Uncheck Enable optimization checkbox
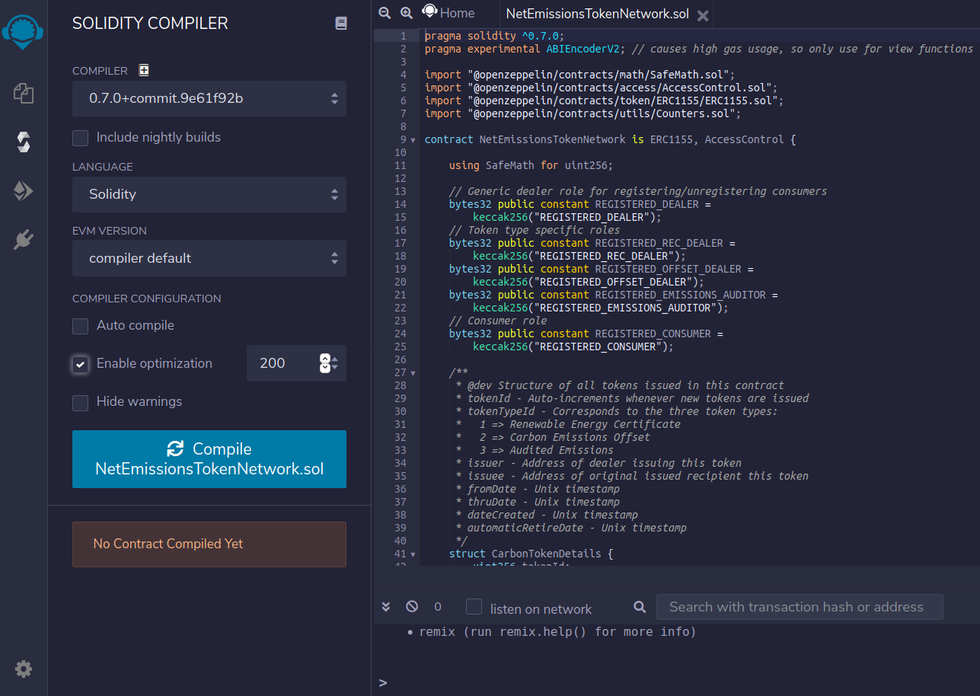The image size is (980, 696). [80, 364]
